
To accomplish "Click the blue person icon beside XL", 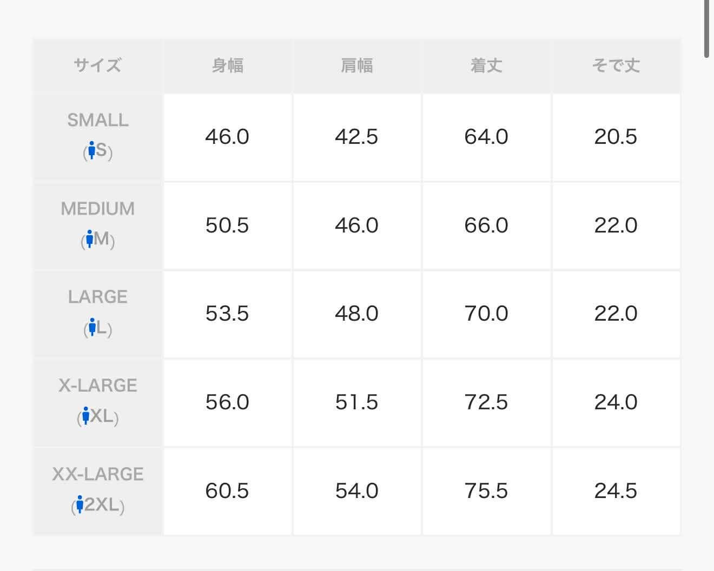I will 85,416.
